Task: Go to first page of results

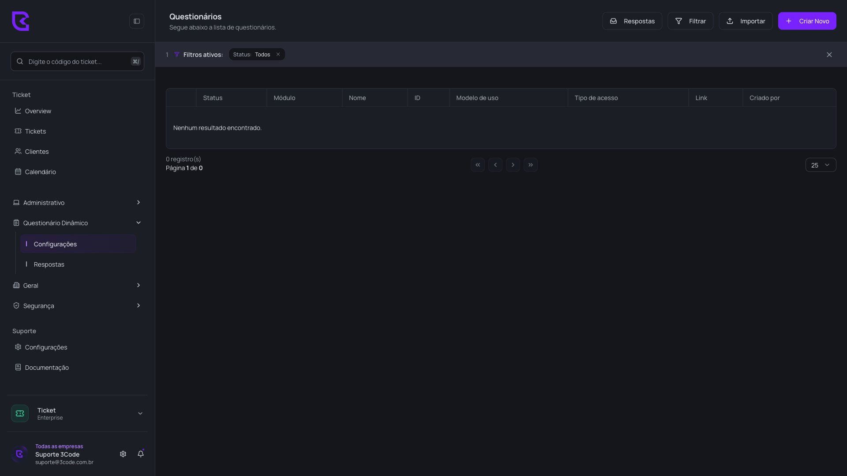Action: (478, 165)
